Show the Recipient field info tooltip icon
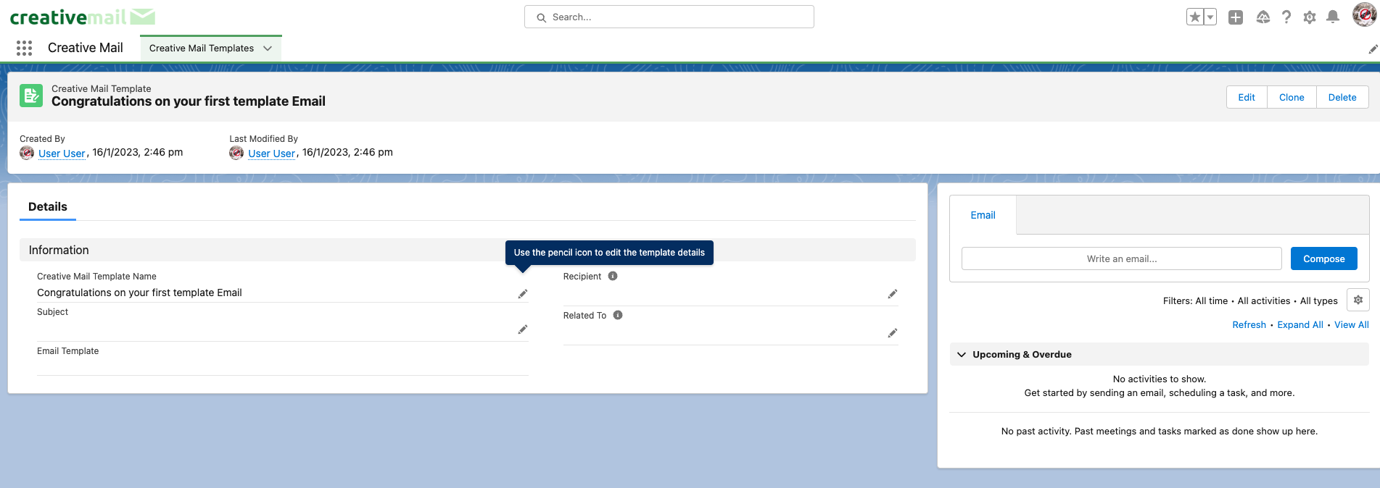Viewport: 1380px width, 488px height. coord(613,276)
